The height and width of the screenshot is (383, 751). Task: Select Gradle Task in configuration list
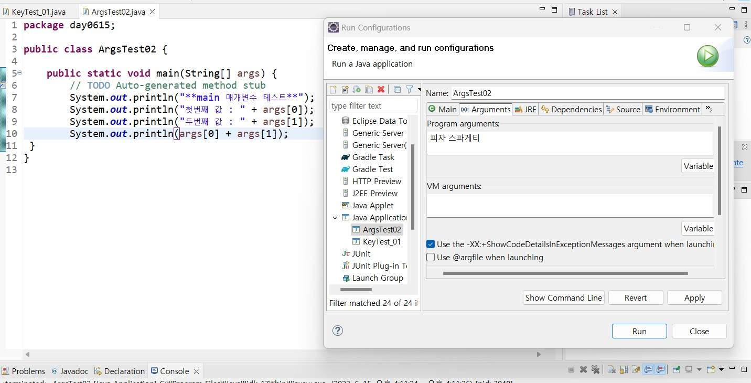(x=368, y=157)
